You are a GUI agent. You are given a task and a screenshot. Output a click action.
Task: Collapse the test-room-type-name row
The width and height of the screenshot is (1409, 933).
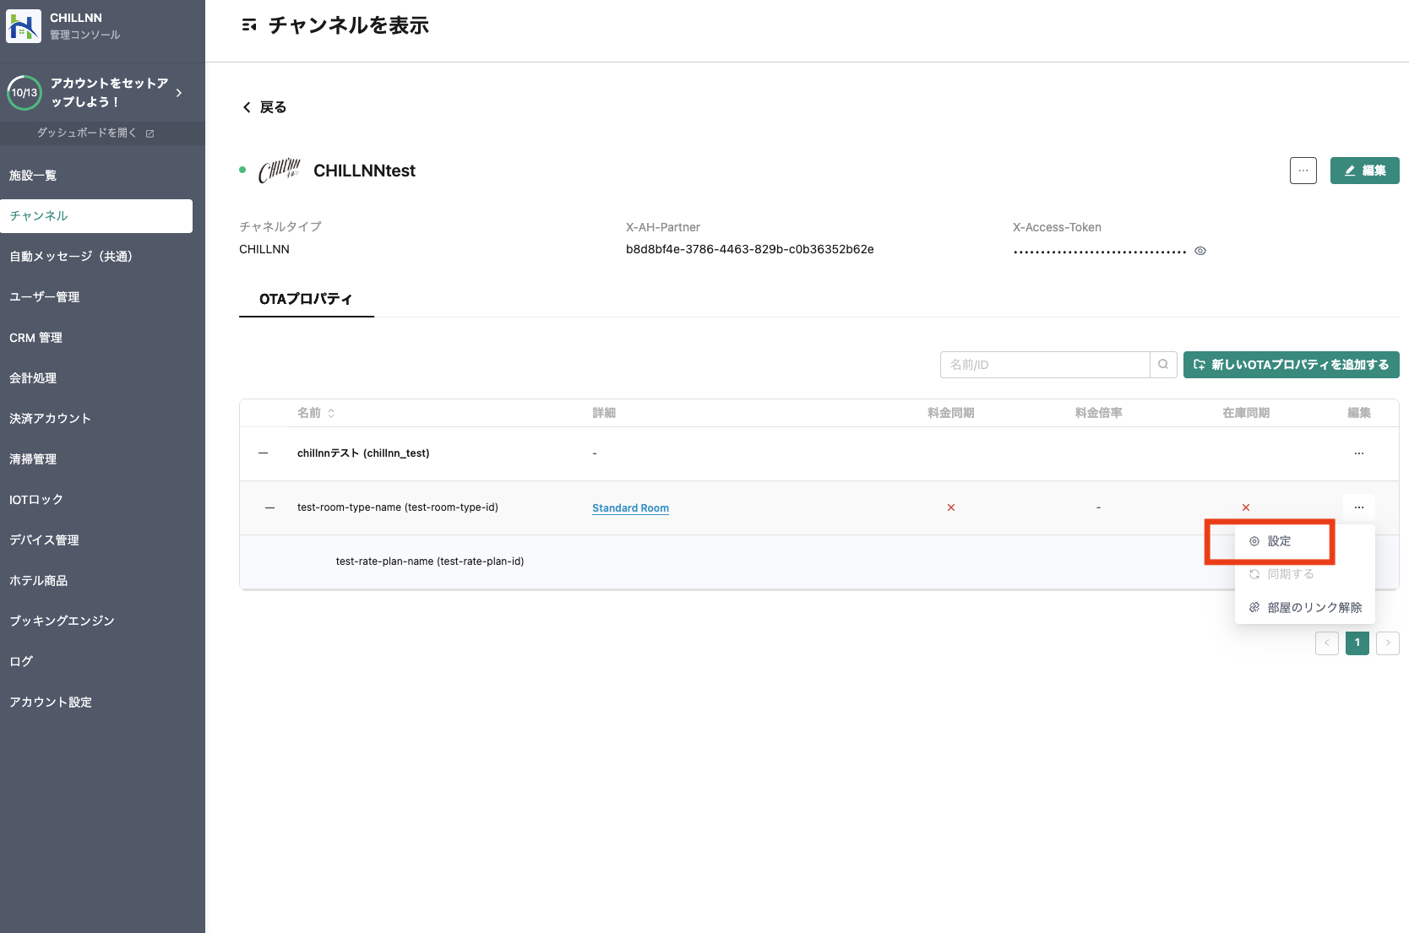coord(270,507)
